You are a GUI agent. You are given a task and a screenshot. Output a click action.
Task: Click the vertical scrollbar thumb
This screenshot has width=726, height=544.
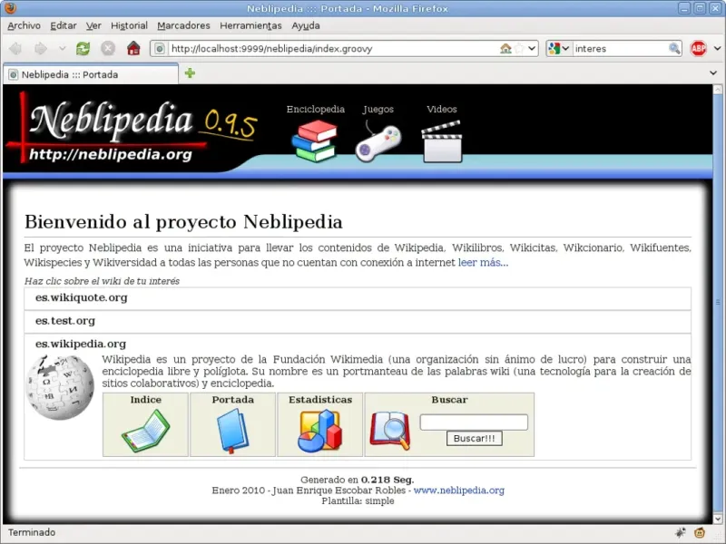pos(718,302)
